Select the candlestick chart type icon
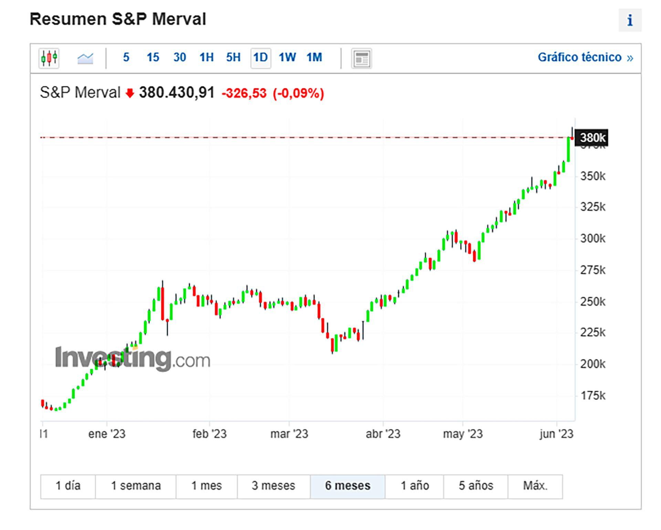The height and width of the screenshot is (530, 661). [49, 58]
